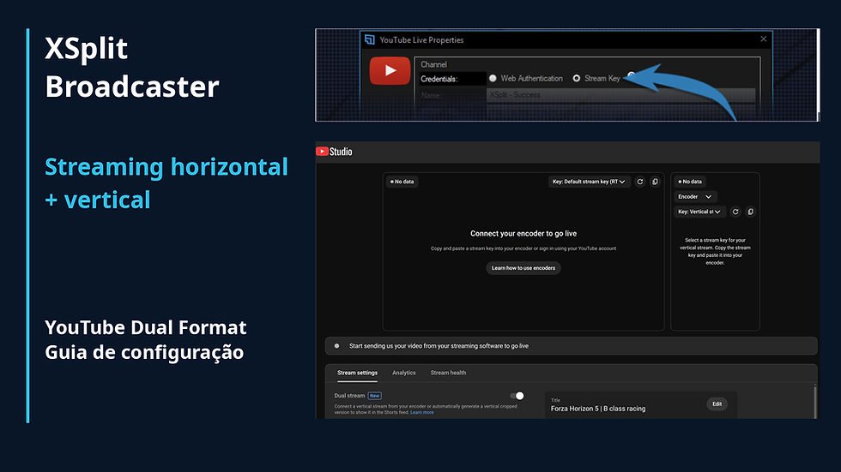The image size is (841, 472).
Task: Select the Web Authentication radio button
Action: (x=493, y=78)
